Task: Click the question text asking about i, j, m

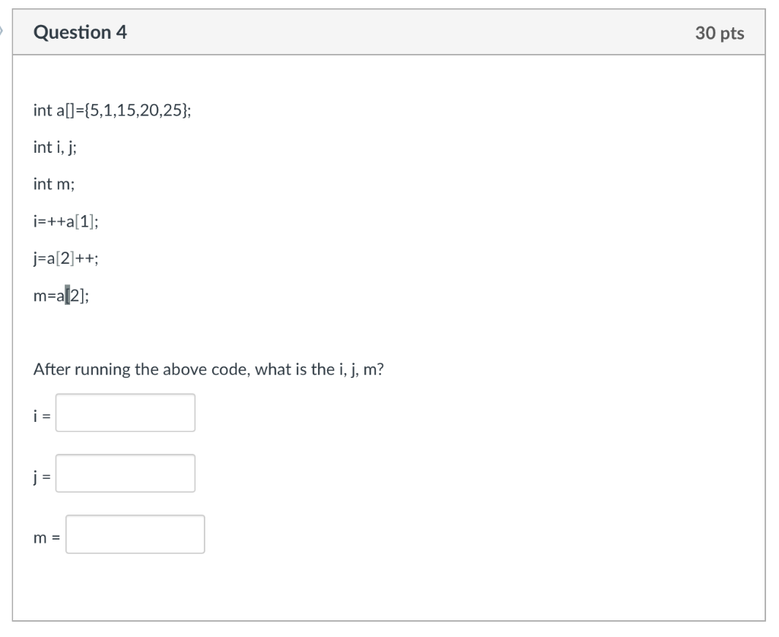Action: tap(210, 369)
